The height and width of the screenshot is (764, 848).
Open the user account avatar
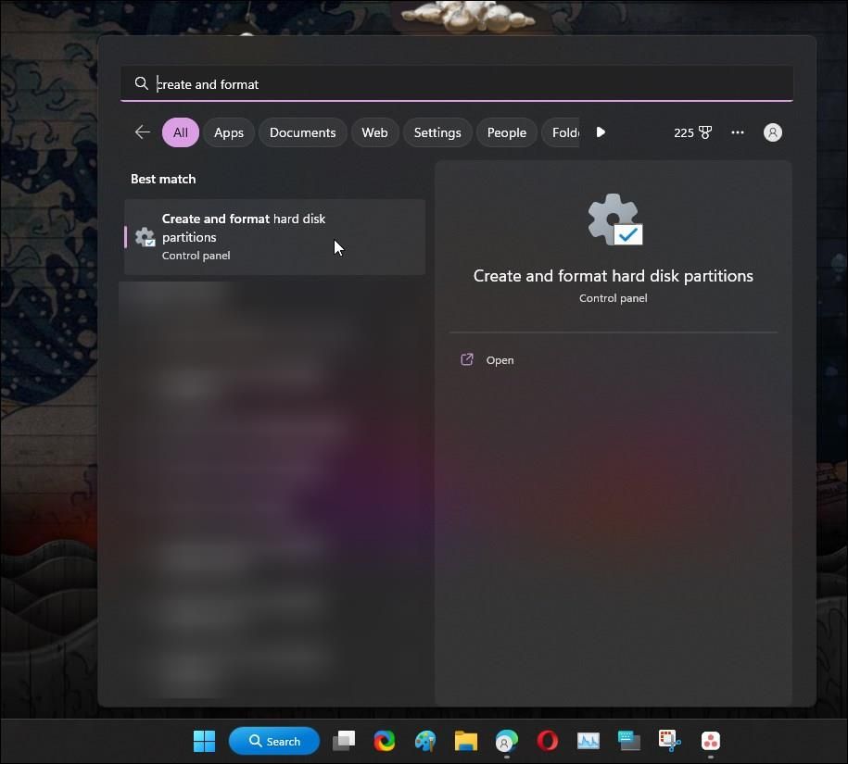click(772, 132)
